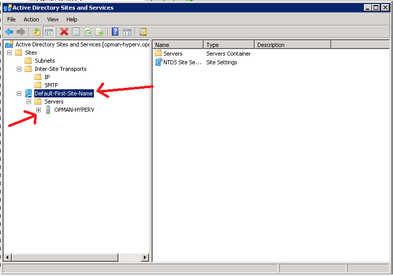Sort by the Description column header
This screenshot has width=393, height=276.
(293, 45)
